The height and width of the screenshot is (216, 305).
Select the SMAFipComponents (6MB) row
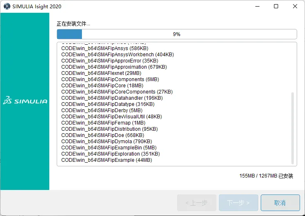coord(110,79)
